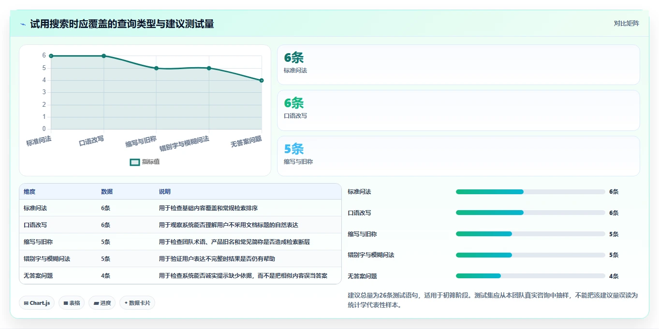
Task: Click the 4条 value in the table
Action: (x=105, y=276)
